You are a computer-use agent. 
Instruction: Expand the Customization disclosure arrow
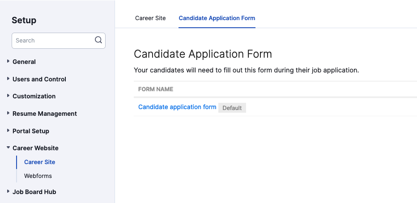point(8,96)
